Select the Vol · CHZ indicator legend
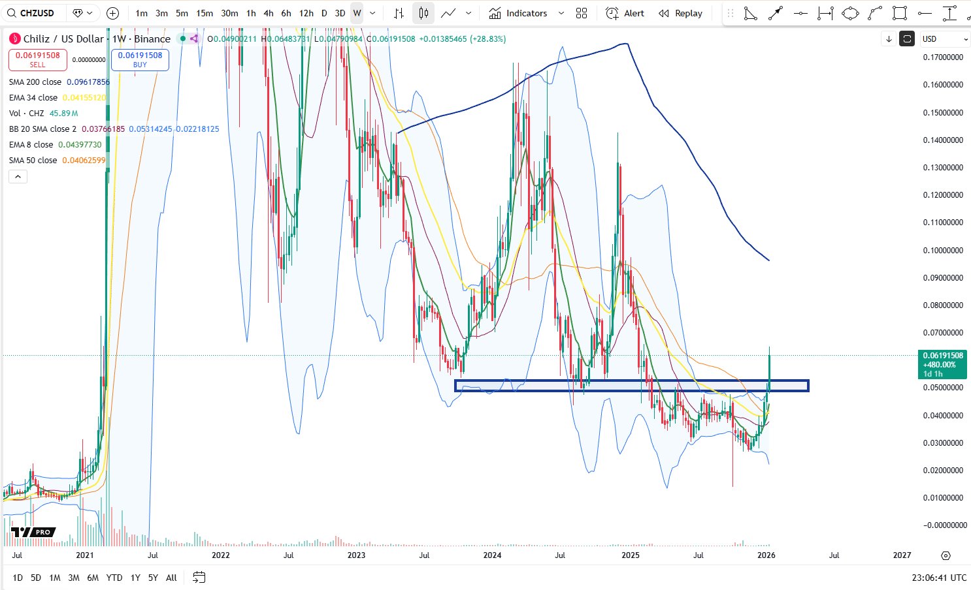This screenshot has width=971, height=590. click(27, 113)
